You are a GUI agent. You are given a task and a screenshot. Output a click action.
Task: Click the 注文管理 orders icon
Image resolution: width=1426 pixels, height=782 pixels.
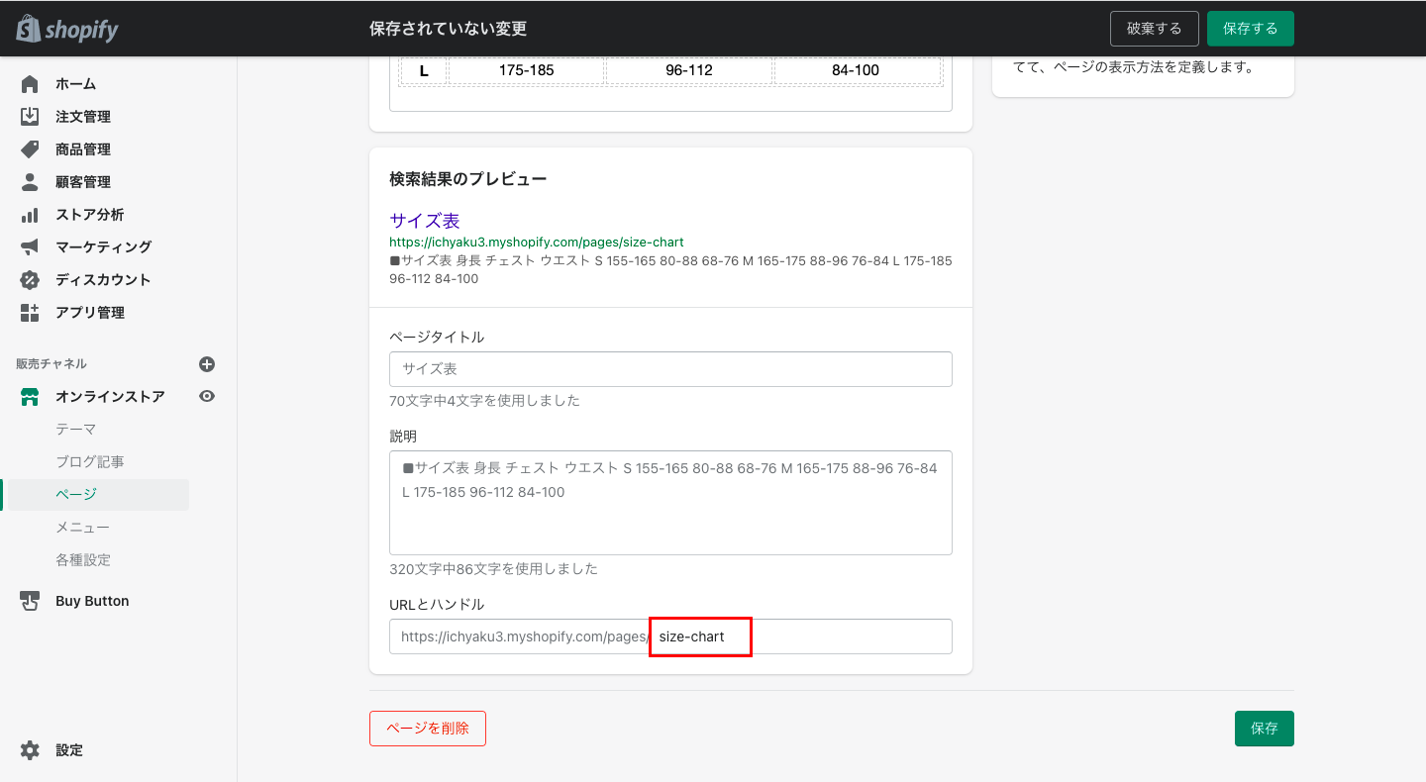tap(30, 117)
